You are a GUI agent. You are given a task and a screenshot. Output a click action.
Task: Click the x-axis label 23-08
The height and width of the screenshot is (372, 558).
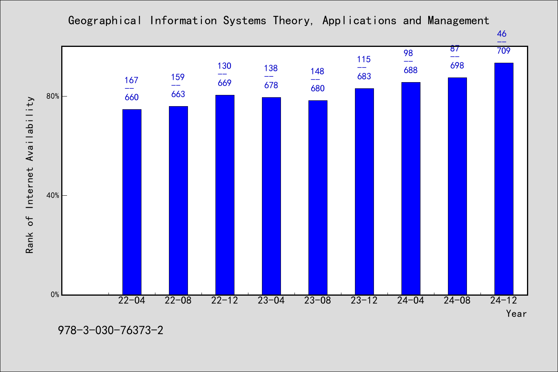tap(318, 300)
